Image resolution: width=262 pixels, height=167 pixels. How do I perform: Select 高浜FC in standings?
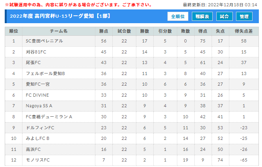coord(33,149)
